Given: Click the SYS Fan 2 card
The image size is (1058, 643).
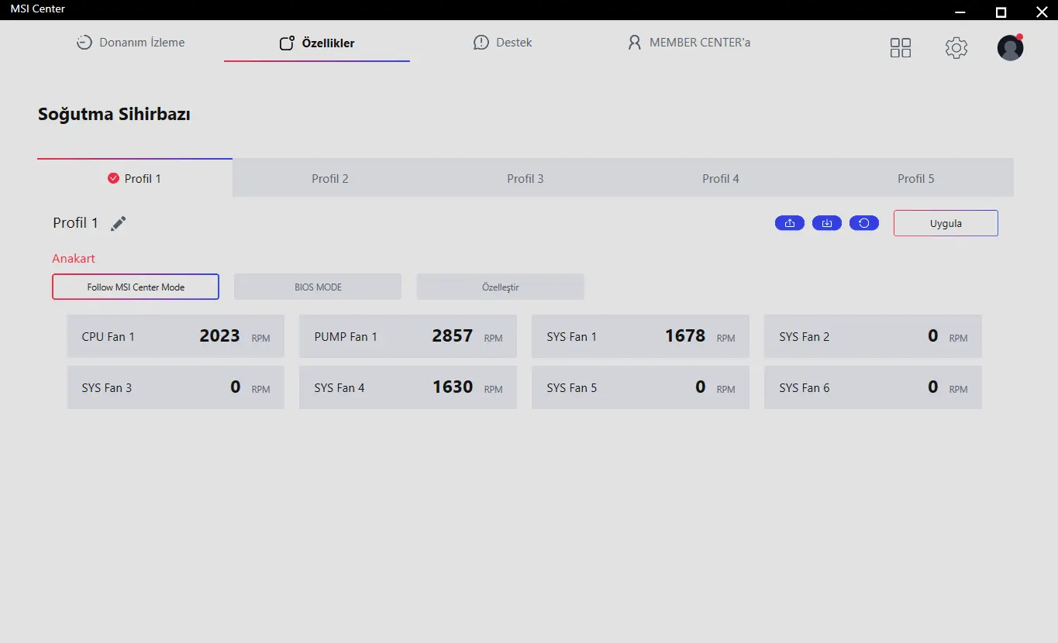Looking at the screenshot, I should pyautogui.click(x=873, y=336).
